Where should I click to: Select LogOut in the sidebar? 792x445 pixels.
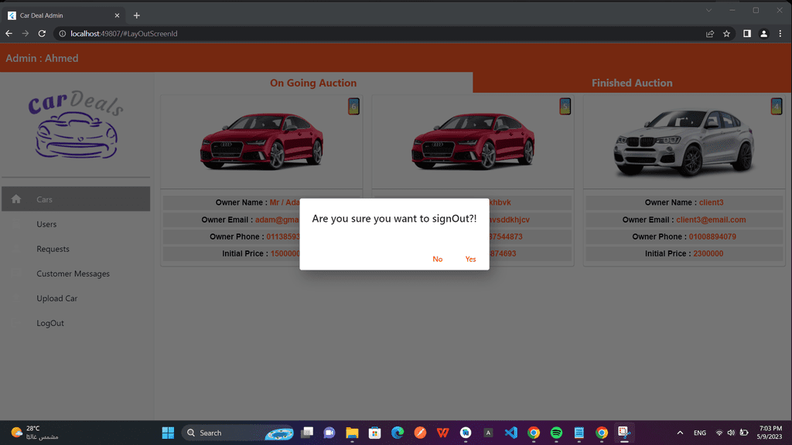click(x=76, y=323)
